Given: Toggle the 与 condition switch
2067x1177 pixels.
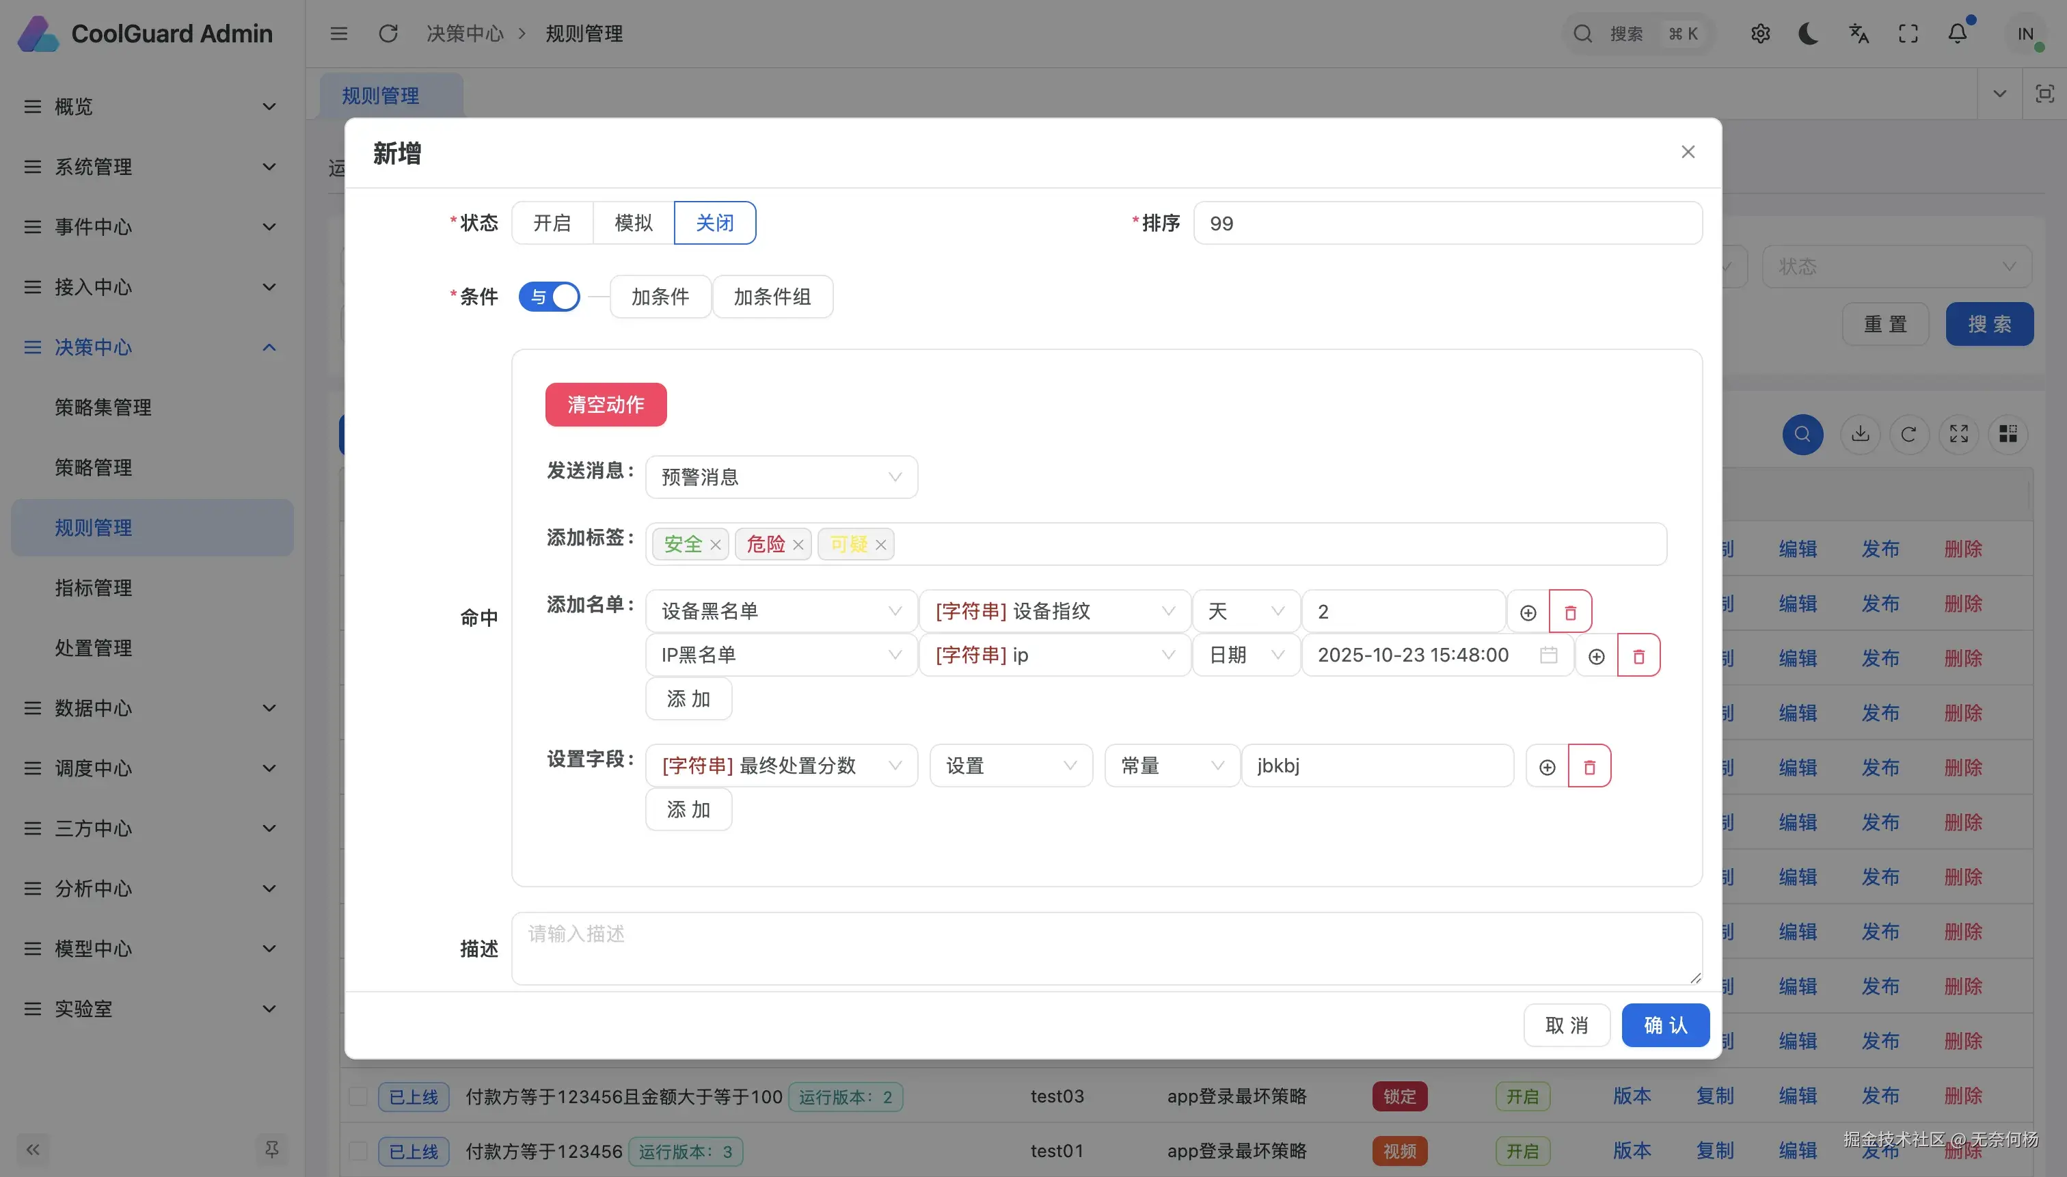Looking at the screenshot, I should [550, 297].
